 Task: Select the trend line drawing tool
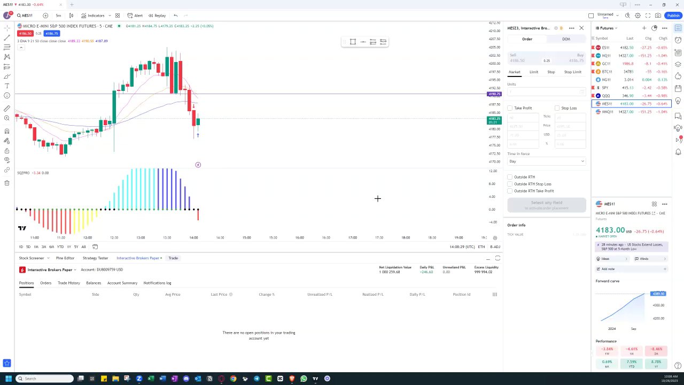tap(7, 37)
